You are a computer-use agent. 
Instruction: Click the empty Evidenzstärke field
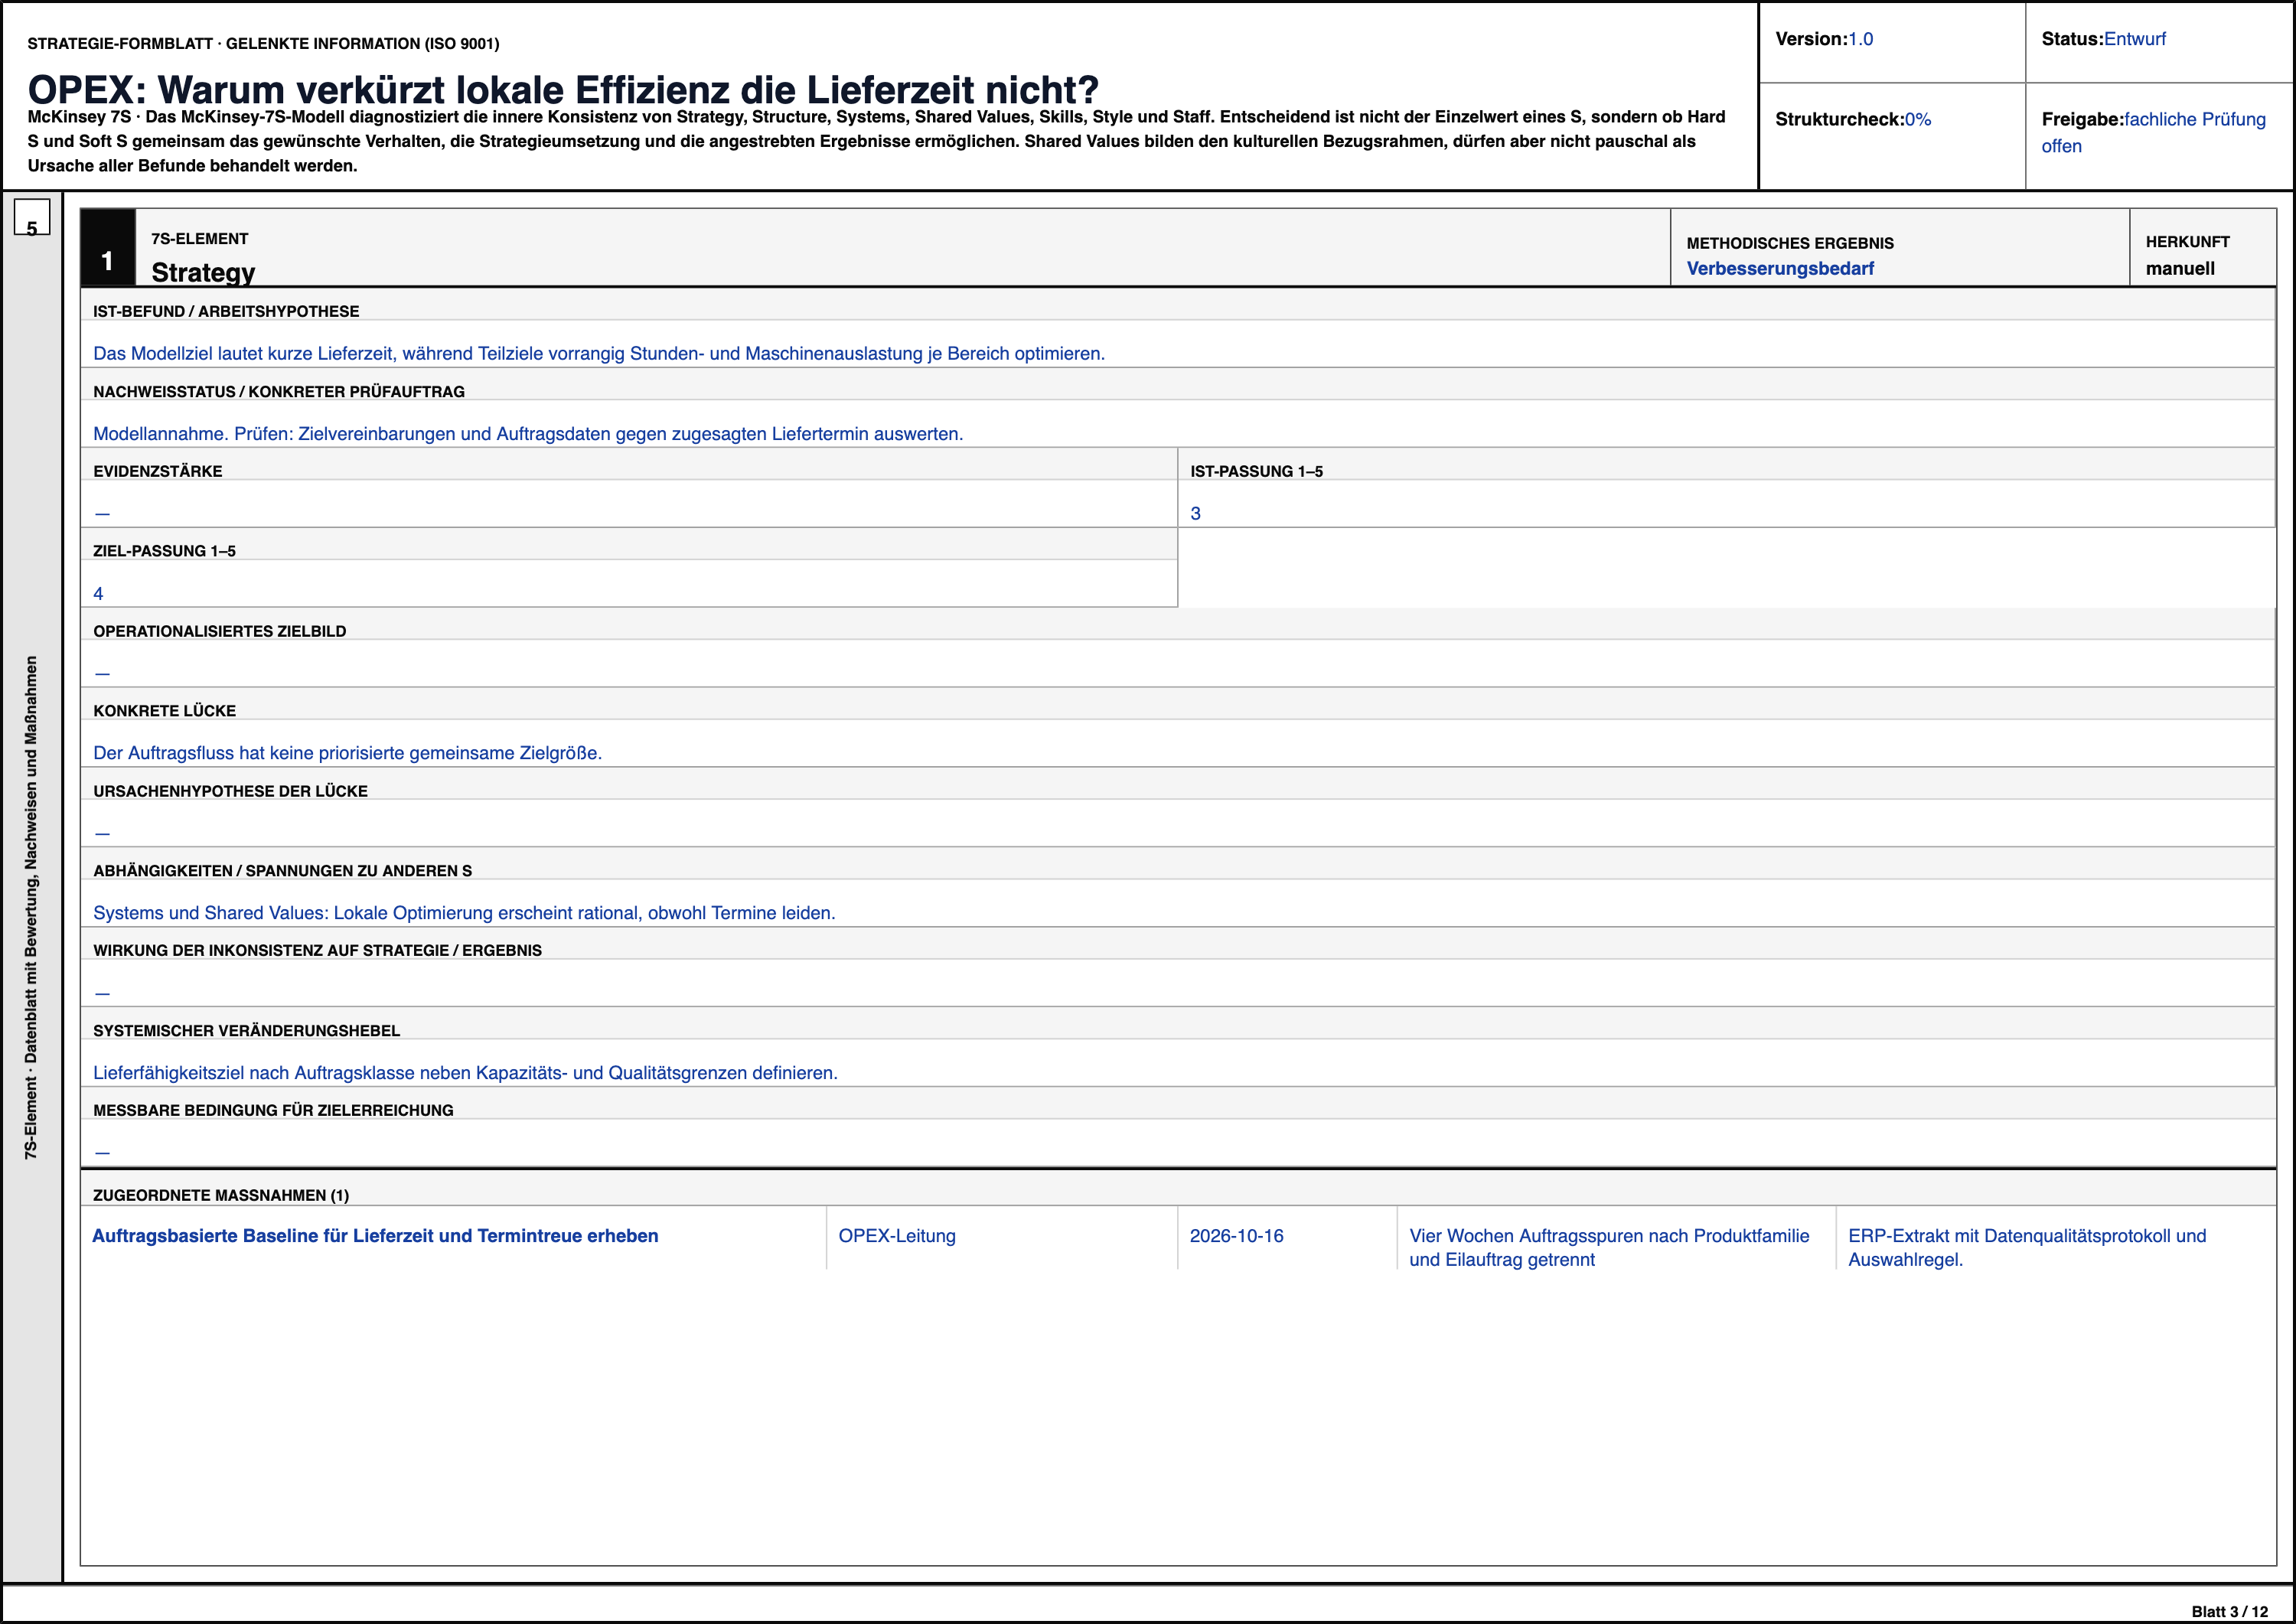point(629,504)
